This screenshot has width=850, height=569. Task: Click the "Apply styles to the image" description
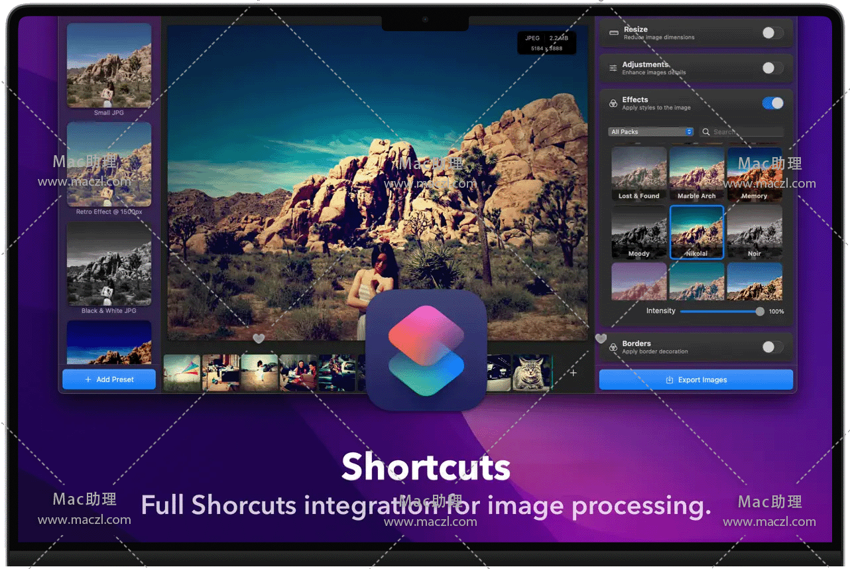point(656,108)
